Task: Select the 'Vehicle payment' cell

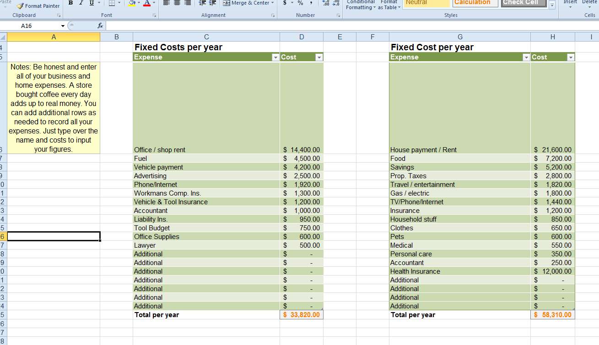Action: click(x=206, y=167)
